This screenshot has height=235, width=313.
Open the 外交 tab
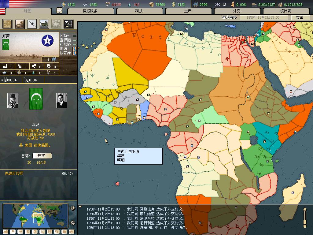click(237, 11)
